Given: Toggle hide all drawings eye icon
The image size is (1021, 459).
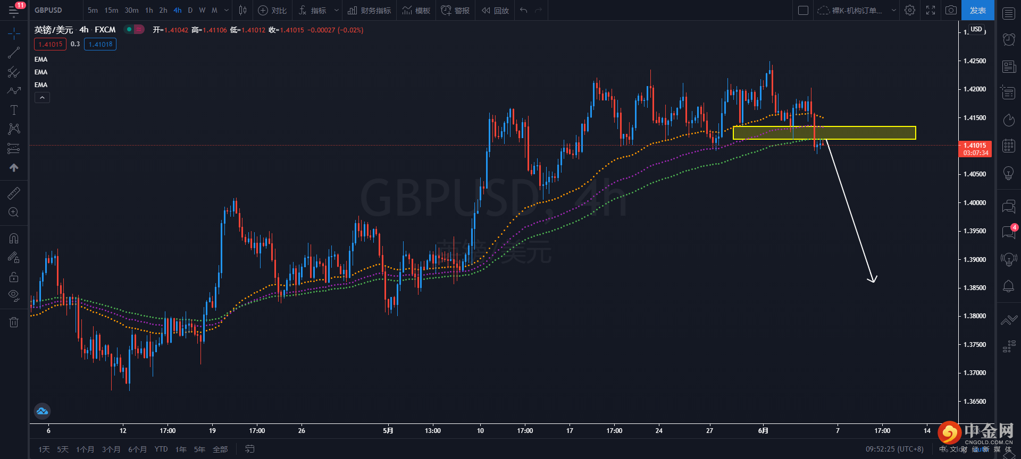Looking at the screenshot, I should (14, 295).
